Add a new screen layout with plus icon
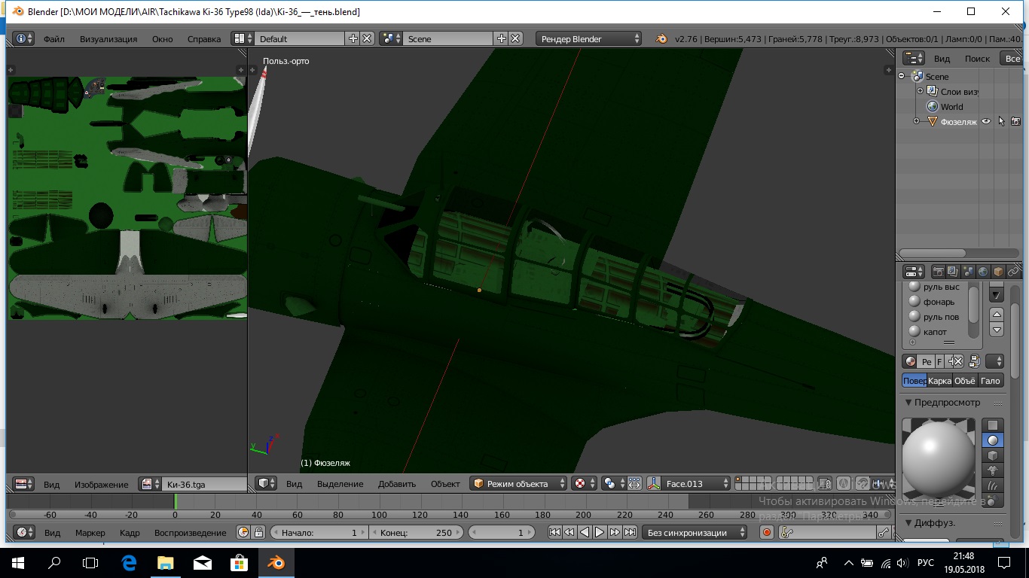 click(353, 38)
